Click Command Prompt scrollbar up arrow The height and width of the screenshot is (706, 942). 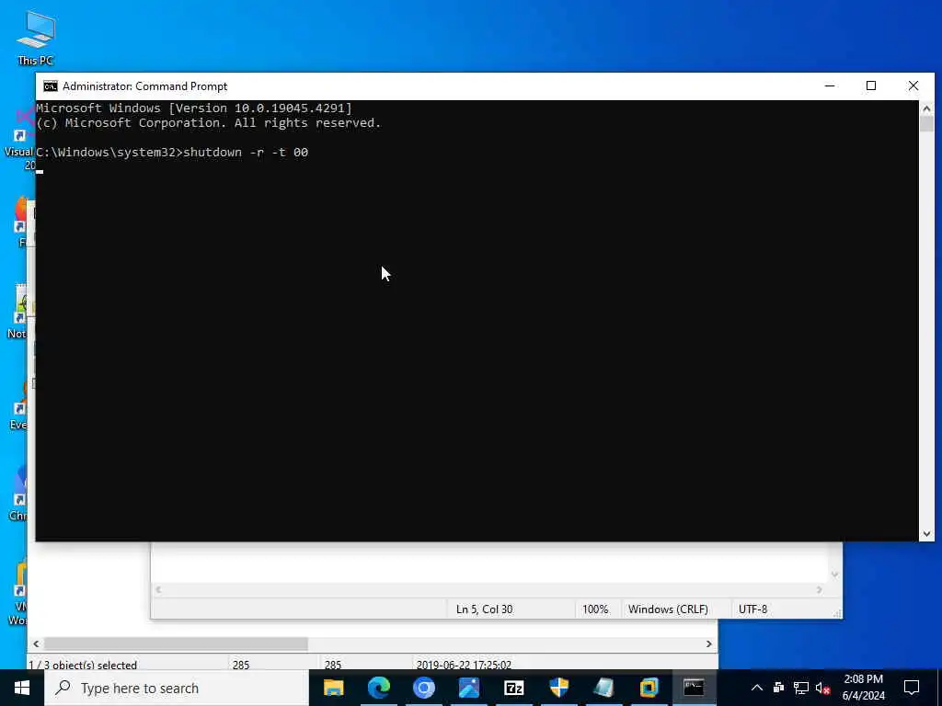point(926,108)
